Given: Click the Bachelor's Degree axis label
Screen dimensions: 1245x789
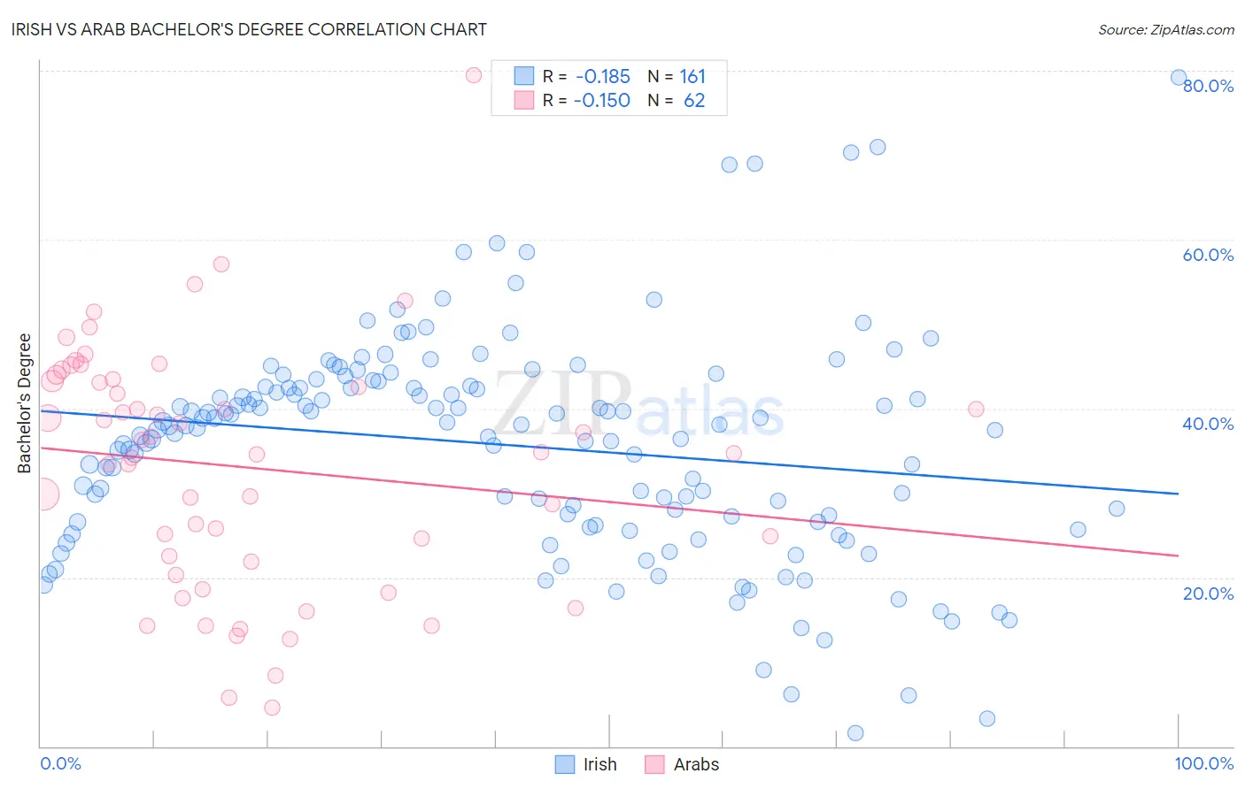Looking at the screenshot, I should coord(25,403).
